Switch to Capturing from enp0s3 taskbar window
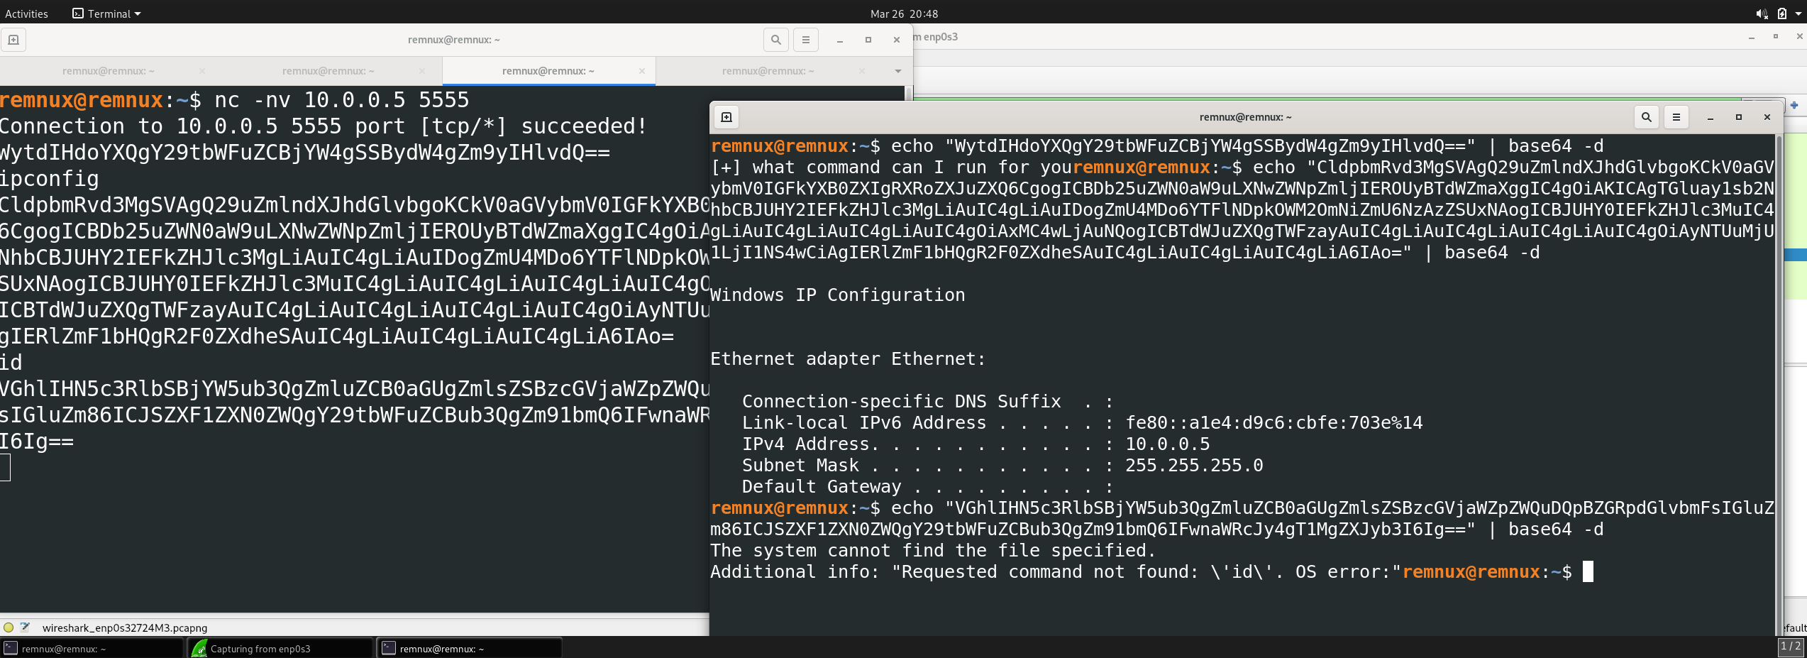The width and height of the screenshot is (1807, 658). click(x=280, y=648)
